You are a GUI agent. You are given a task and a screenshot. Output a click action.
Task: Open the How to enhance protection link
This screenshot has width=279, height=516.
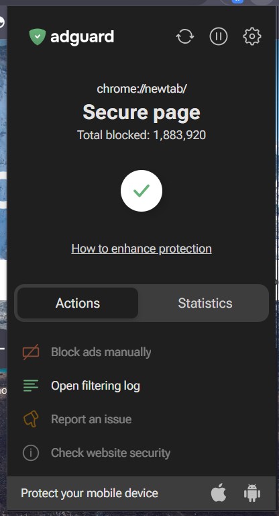pyautogui.click(x=142, y=249)
